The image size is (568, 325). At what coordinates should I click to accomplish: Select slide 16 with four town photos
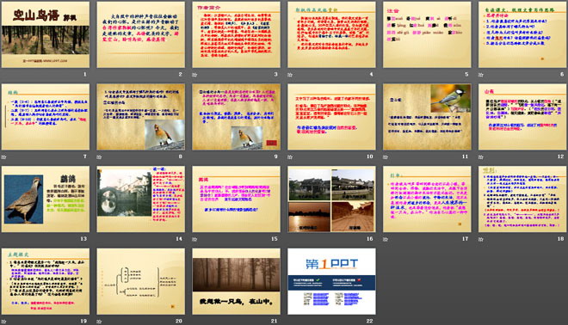click(x=331, y=199)
